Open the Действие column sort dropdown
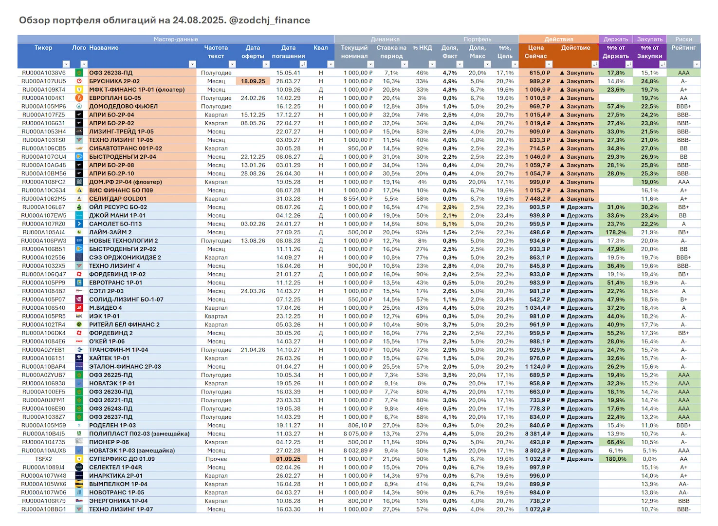 [x=594, y=64]
